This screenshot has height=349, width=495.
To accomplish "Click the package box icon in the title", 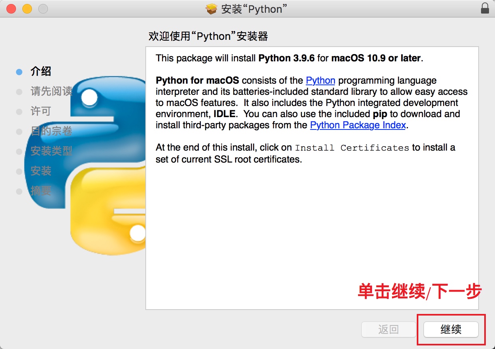I will pyautogui.click(x=212, y=9).
